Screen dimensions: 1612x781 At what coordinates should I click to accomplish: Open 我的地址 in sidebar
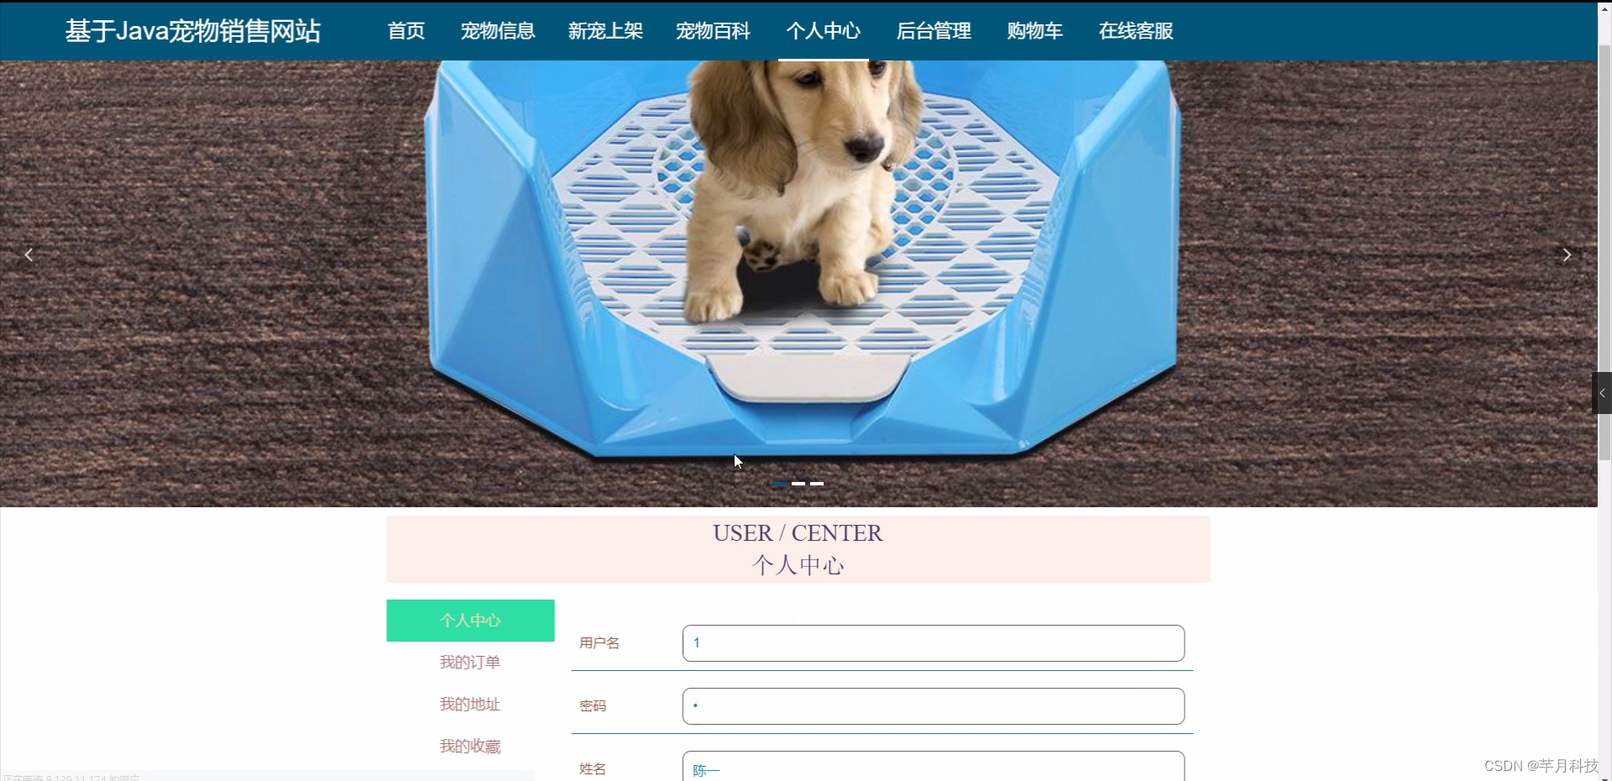[x=470, y=705]
